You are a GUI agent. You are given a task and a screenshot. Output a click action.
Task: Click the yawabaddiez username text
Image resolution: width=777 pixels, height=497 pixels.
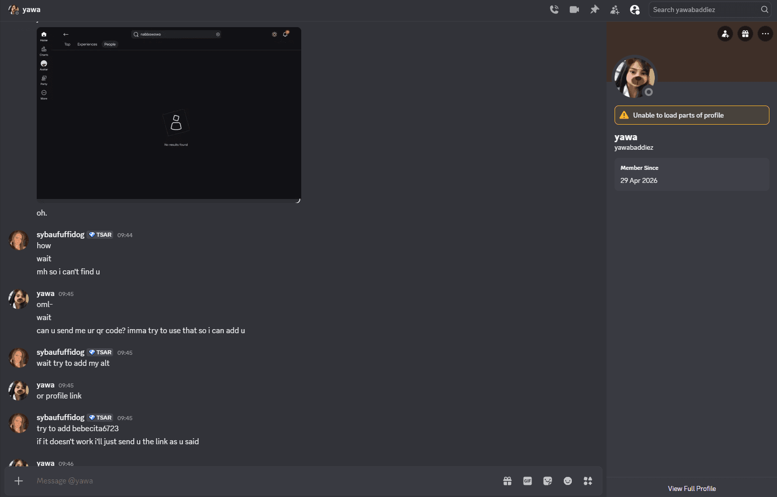[x=634, y=147]
